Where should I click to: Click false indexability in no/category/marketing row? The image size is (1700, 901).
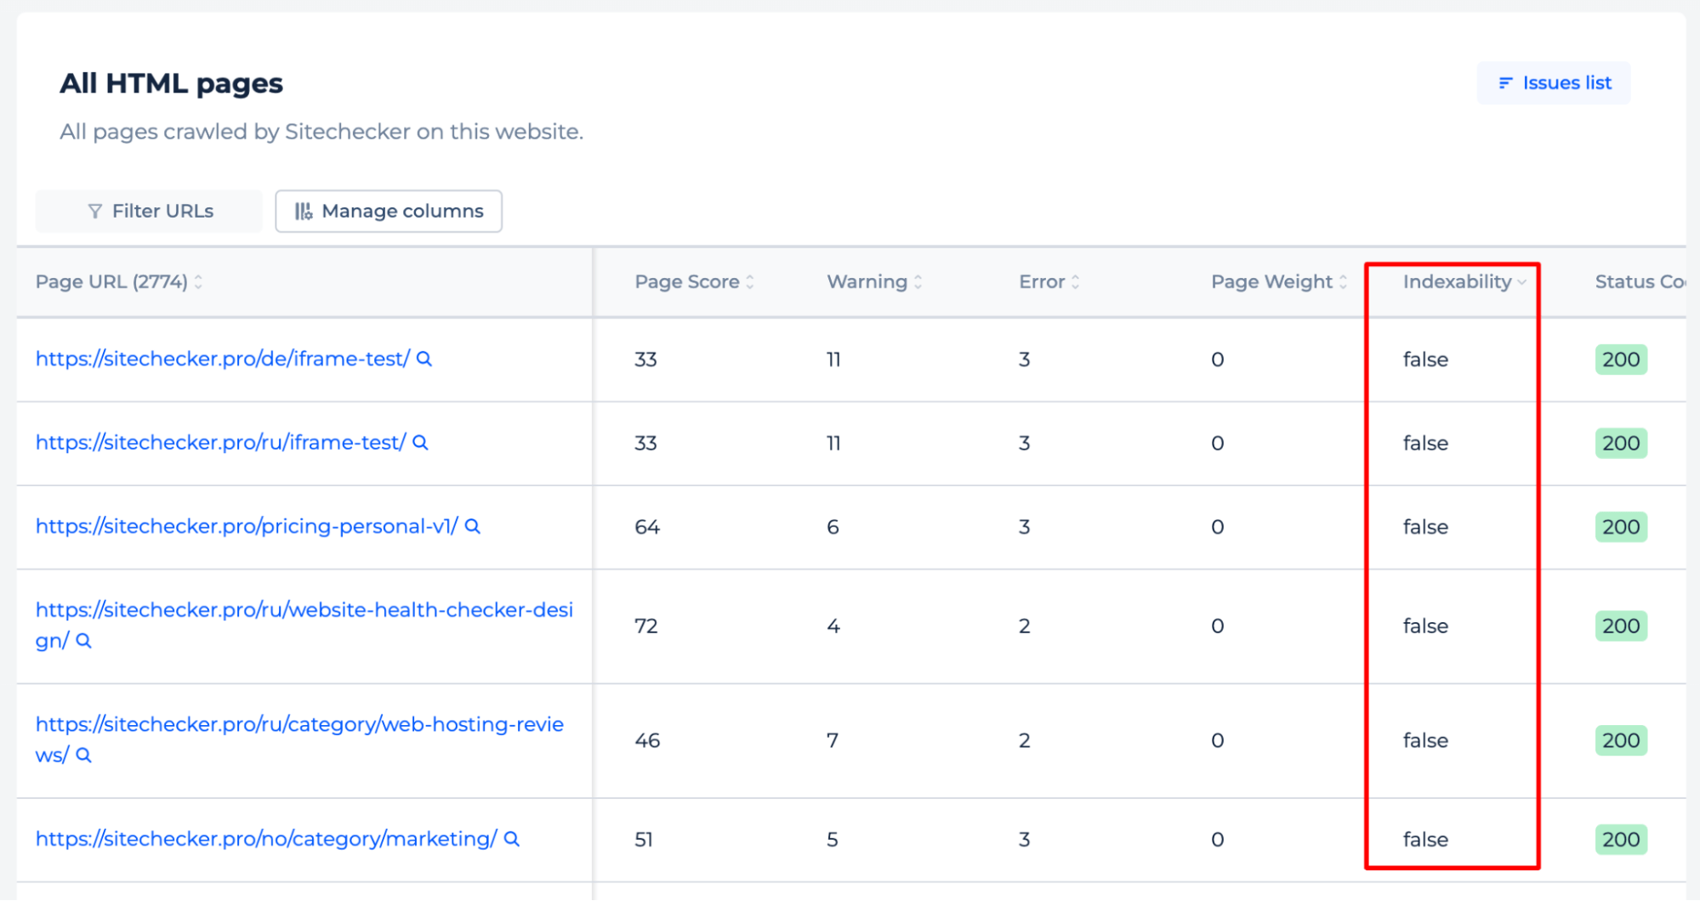(x=1425, y=840)
